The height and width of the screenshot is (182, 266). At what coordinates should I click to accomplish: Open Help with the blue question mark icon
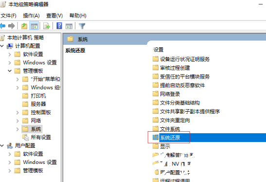point(59,26)
